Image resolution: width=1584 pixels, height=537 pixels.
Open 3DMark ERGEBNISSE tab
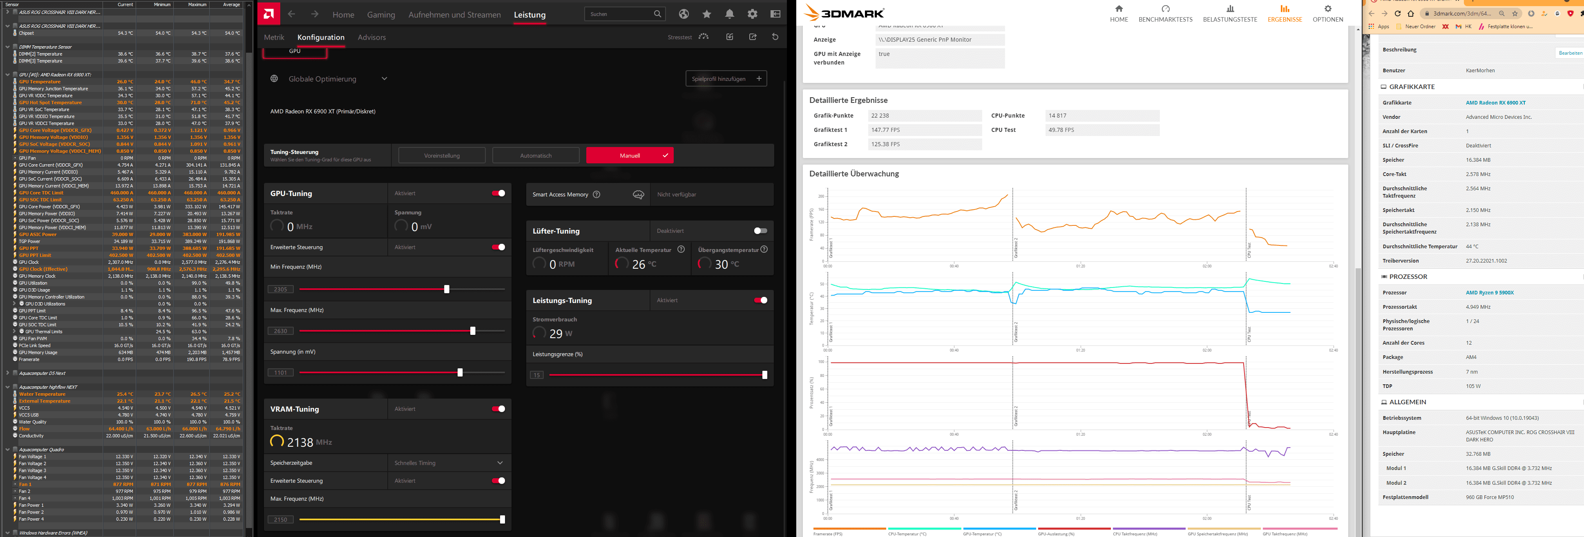click(x=1285, y=13)
